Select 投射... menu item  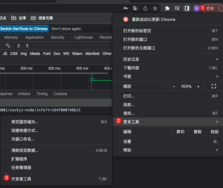coord(168,105)
